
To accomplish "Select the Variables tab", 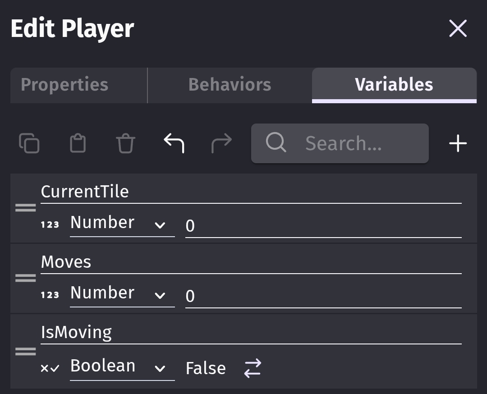I will click(394, 85).
